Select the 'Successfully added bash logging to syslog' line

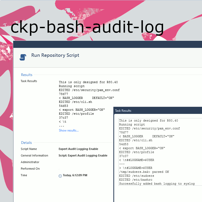[157, 184]
